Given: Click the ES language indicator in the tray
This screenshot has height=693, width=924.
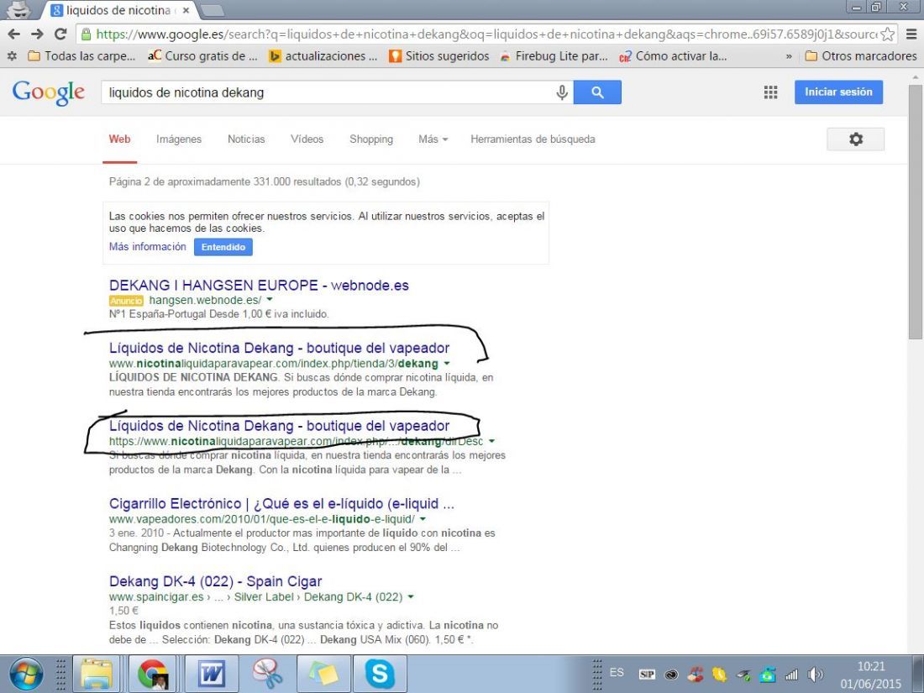Looking at the screenshot, I should tap(617, 672).
